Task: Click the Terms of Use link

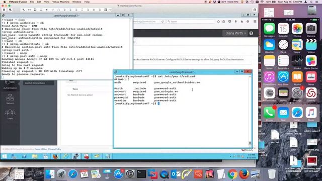Action: click(41, 149)
